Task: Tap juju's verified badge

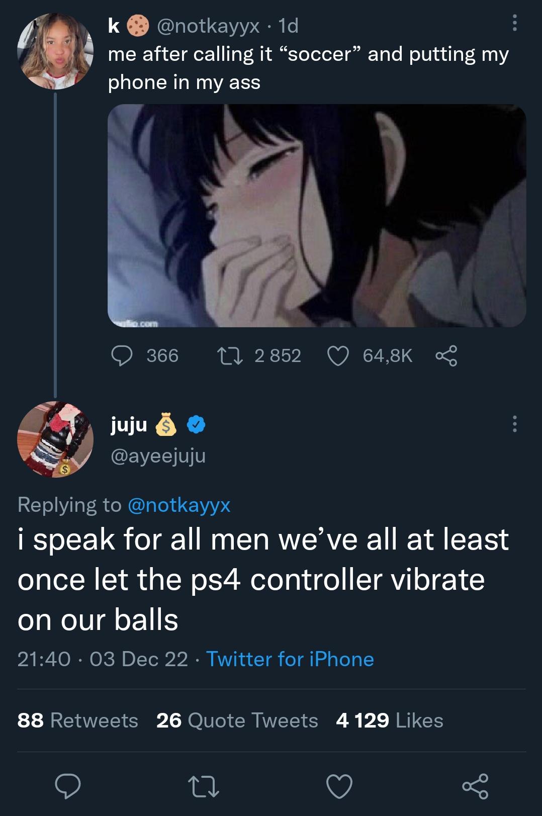Action: 196,425
